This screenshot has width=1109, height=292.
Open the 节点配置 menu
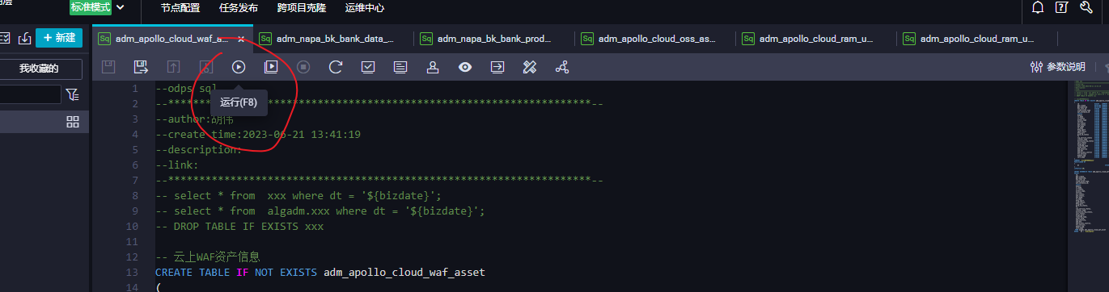pyautogui.click(x=180, y=8)
